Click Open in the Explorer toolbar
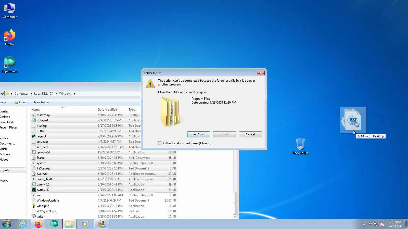Viewport: 408px width, 229px height. coord(20,102)
